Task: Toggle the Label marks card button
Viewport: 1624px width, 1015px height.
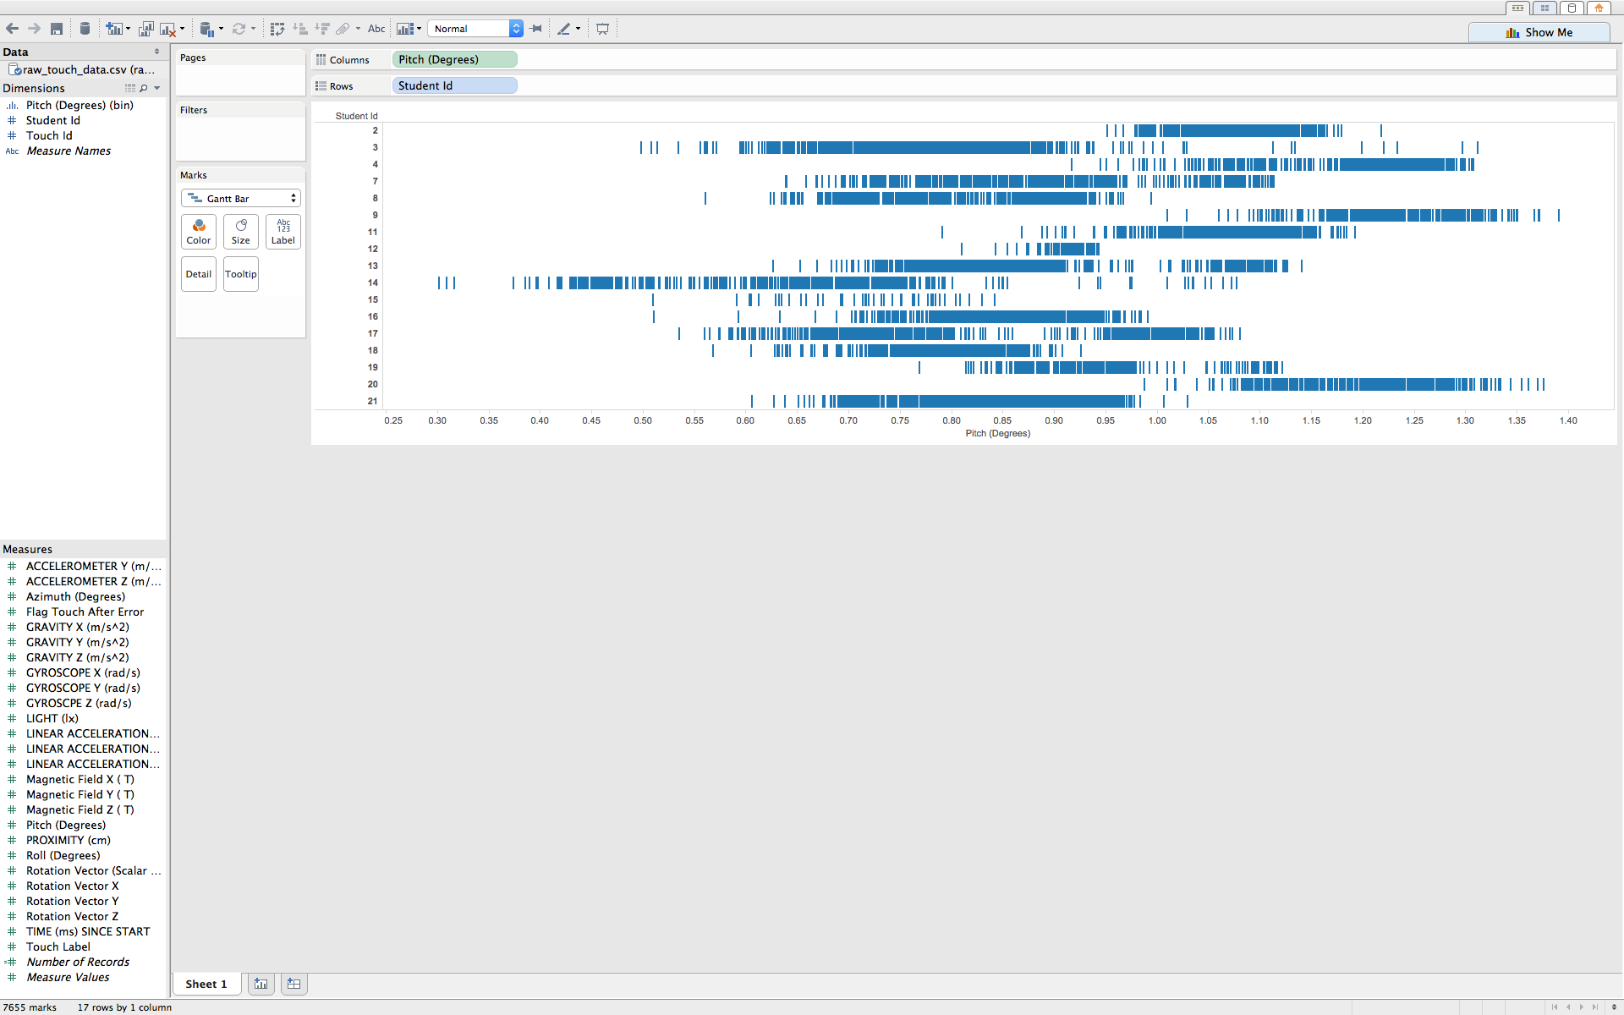Action: click(283, 231)
